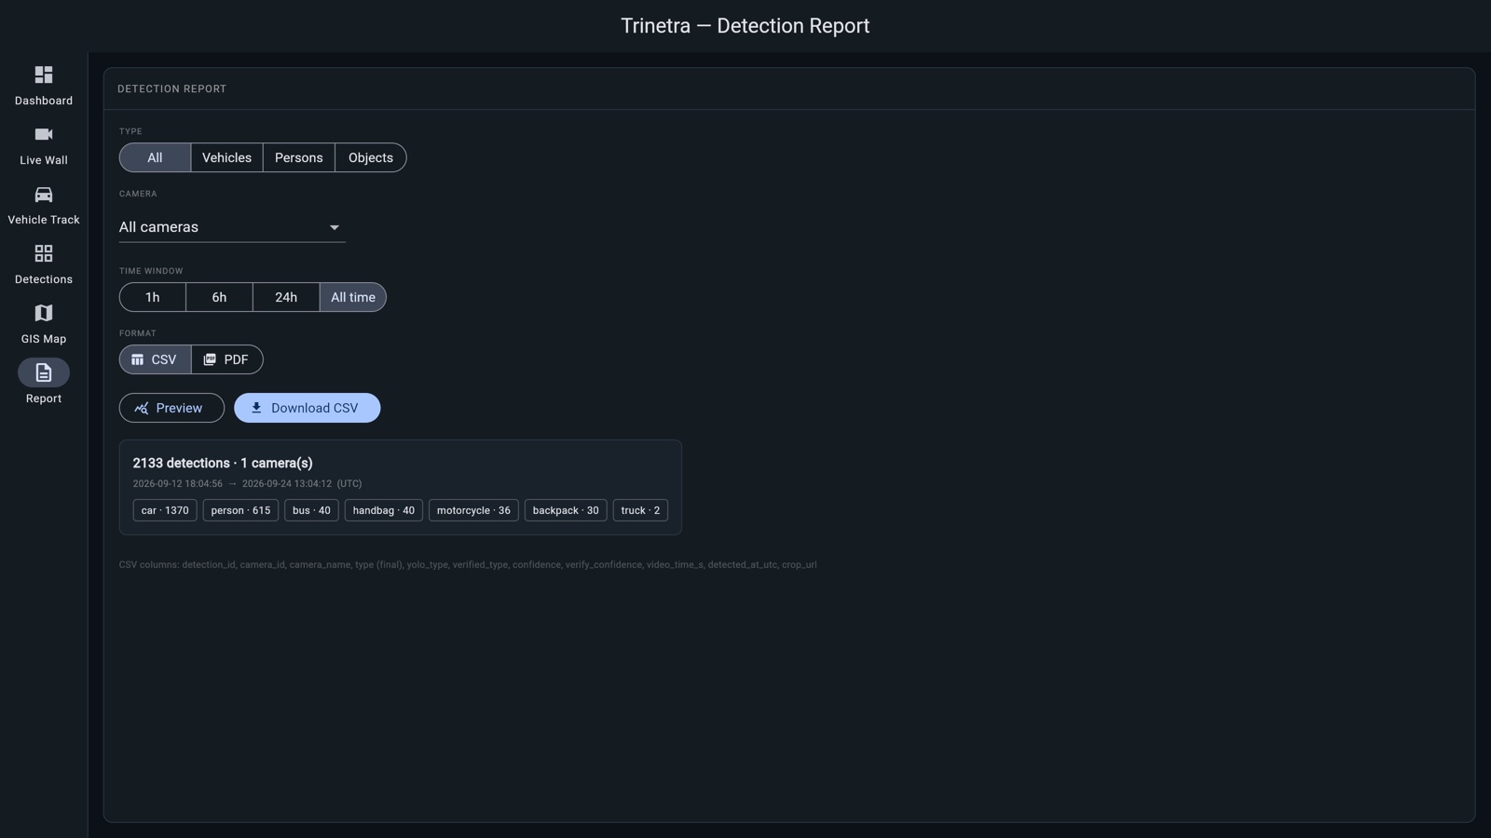Filter detection type to Objects
This screenshot has width=1491, height=838.
point(371,157)
